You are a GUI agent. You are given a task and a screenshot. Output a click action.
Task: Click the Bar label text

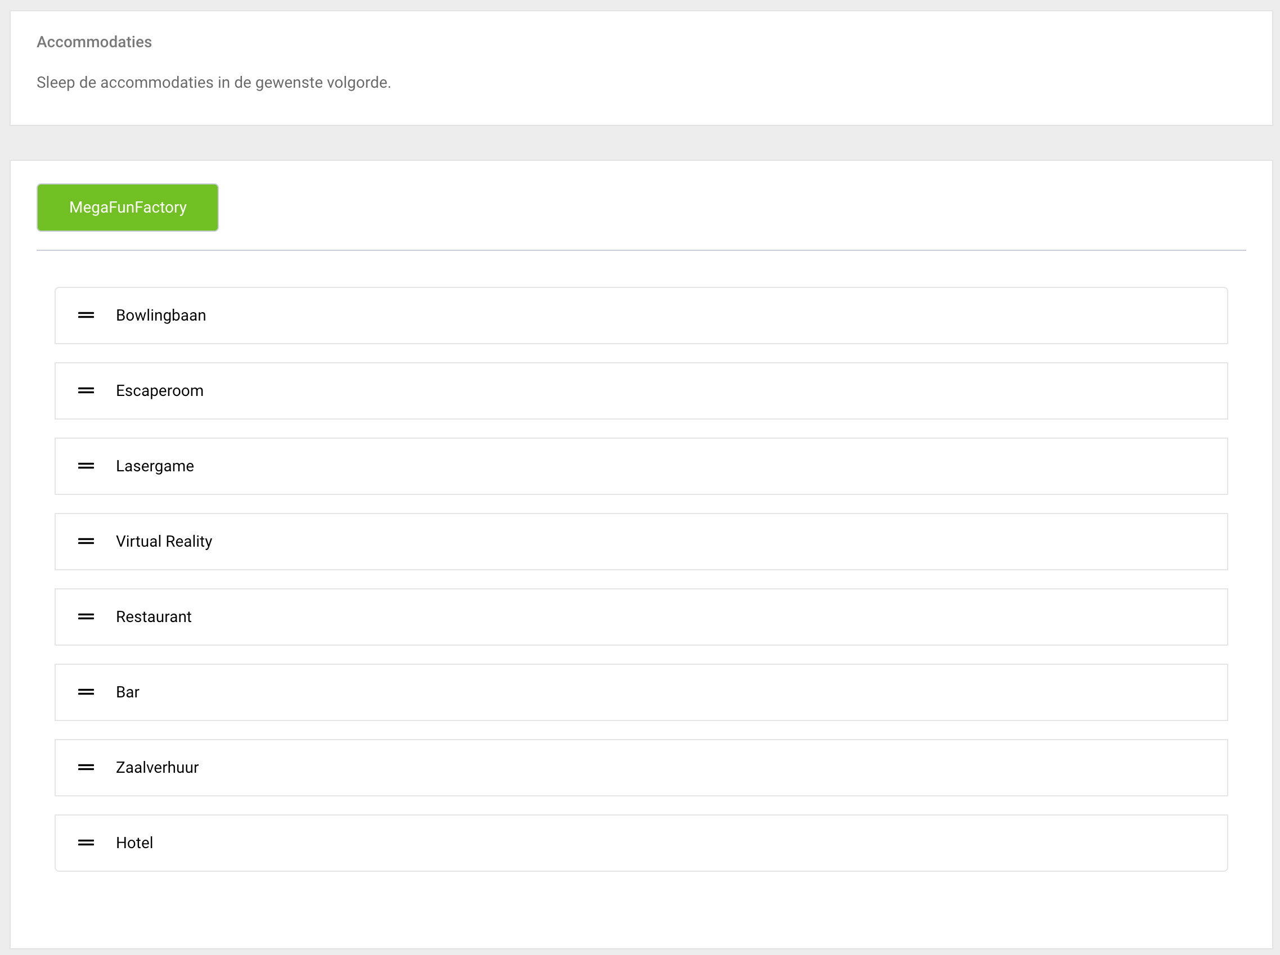tap(128, 692)
